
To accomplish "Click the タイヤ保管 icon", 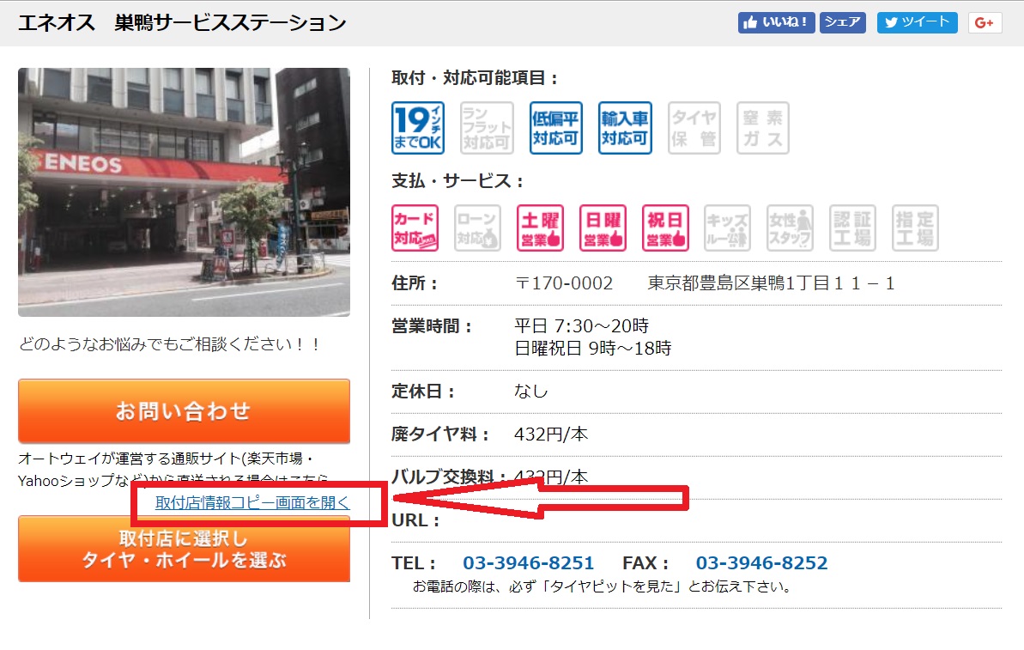I will click(x=694, y=128).
